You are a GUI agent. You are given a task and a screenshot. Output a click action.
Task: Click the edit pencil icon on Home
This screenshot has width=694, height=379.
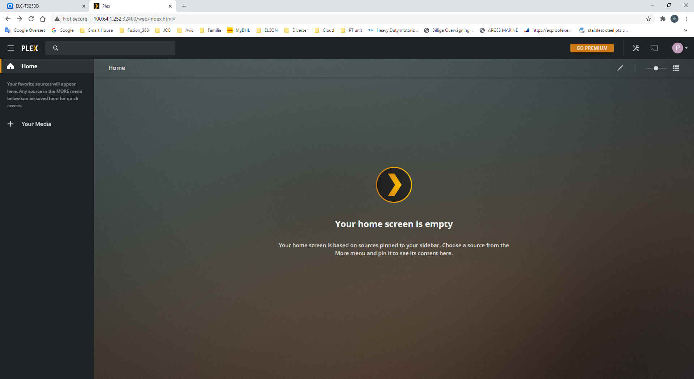(x=620, y=68)
